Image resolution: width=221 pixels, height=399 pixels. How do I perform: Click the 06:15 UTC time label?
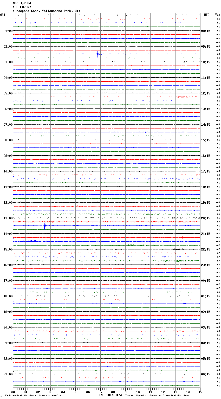[206, 374]
